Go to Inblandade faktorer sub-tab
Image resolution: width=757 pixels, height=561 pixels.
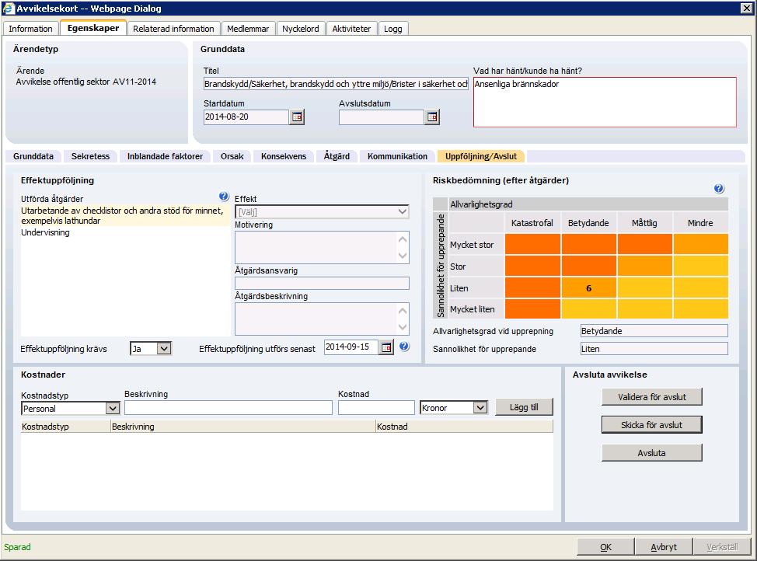(x=165, y=156)
